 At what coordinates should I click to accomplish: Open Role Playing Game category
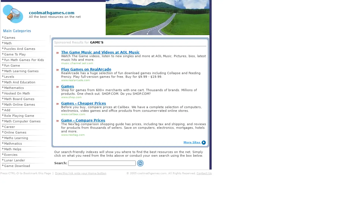point(19,116)
